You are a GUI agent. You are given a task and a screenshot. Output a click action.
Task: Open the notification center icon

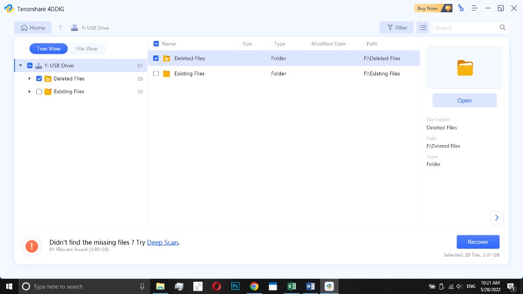click(511, 286)
